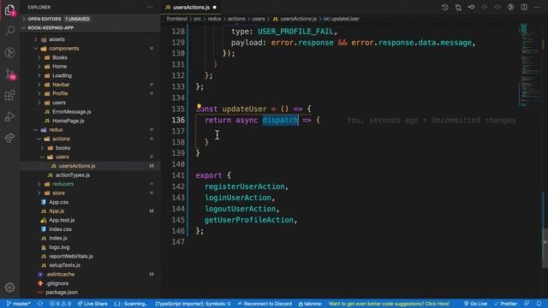Click the redux breadcrumb segment
The height and width of the screenshot is (308, 548).
[214, 19]
